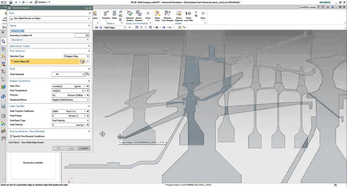347x187 pixels.
Task: Click the Apply button
Action: [71, 148]
